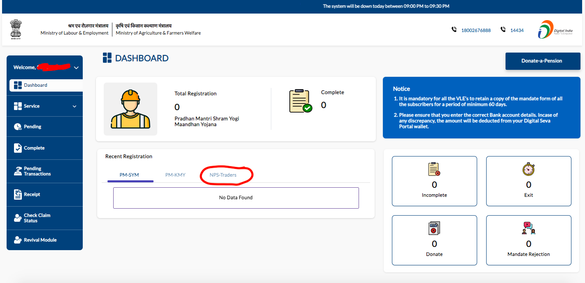Click the Donate document icon

434,228
